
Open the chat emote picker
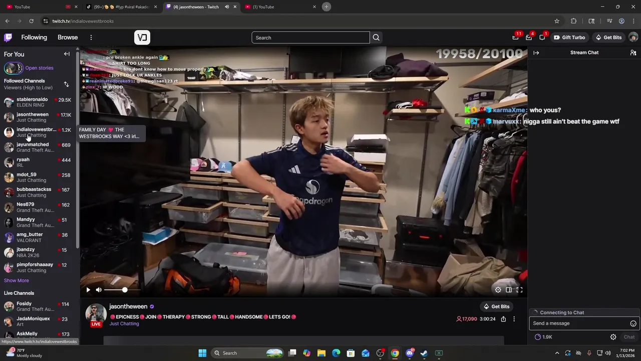(x=633, y=323)
